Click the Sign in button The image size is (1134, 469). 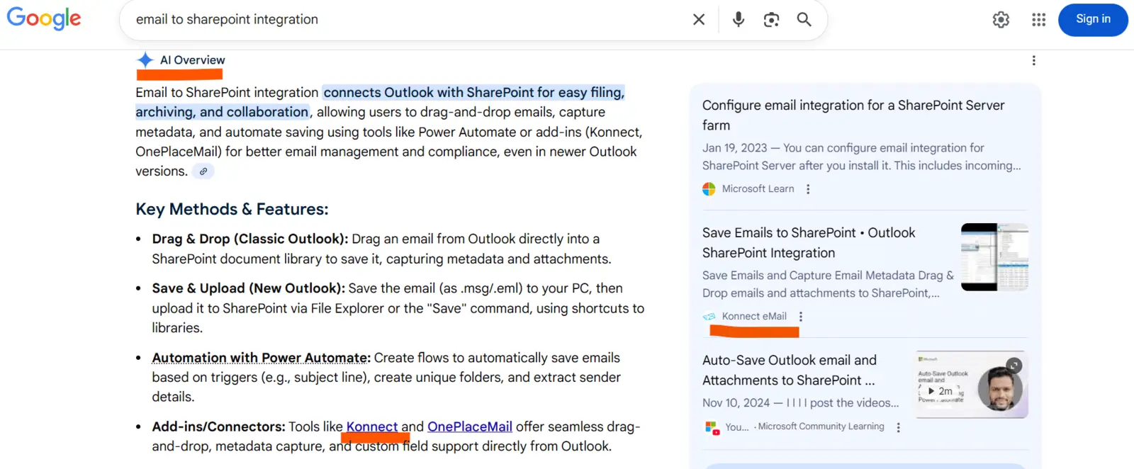coord(1093,20)
